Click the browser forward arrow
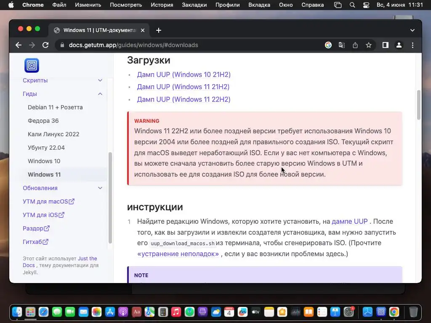The width and height of the screenshot is (431, 323). pyautogui.click(x=32, y=45)
